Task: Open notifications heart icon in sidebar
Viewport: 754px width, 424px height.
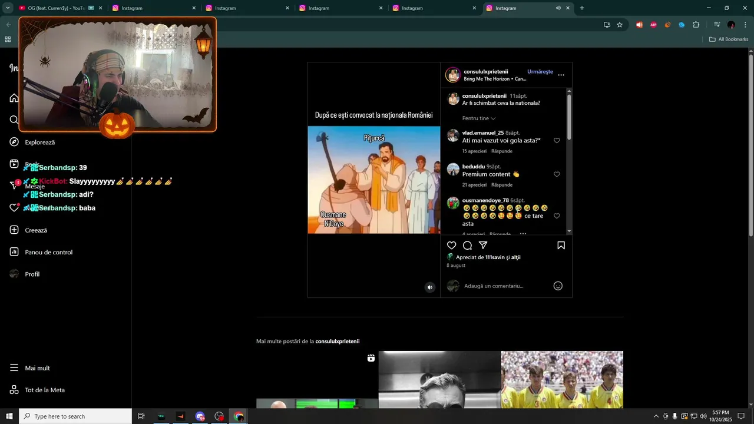Action: pos(14,208)
